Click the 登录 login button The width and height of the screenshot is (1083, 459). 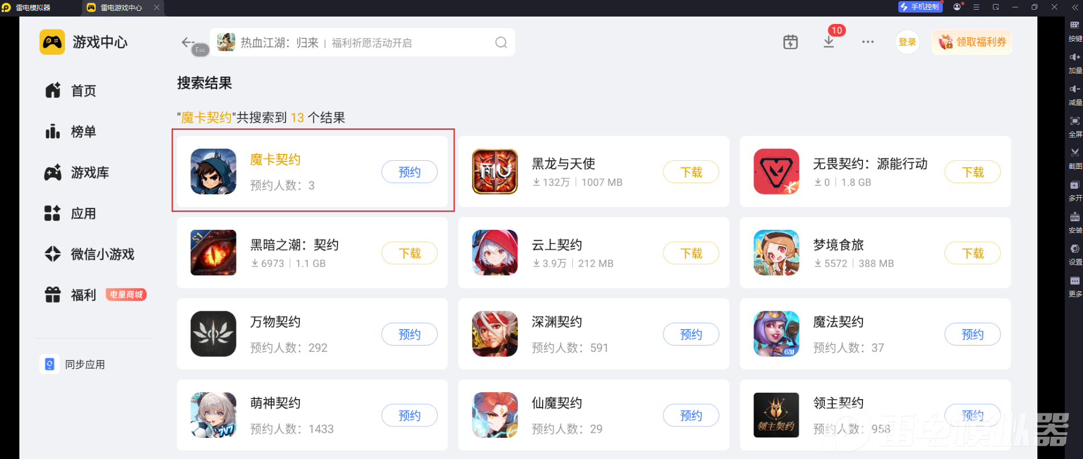pyautogui.click(x=907, y=42)
